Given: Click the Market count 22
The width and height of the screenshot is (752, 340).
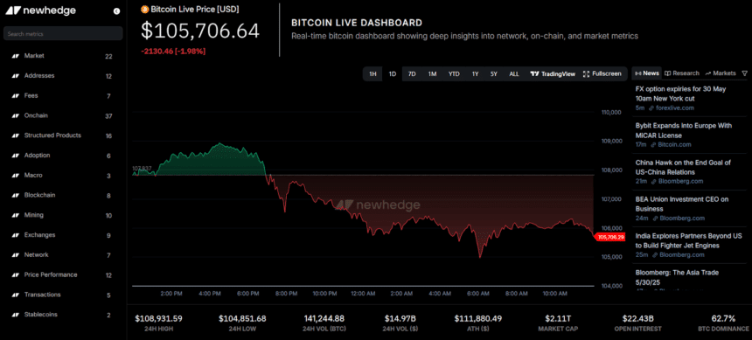Looking at the screenshot, I should tap(109, 56).
